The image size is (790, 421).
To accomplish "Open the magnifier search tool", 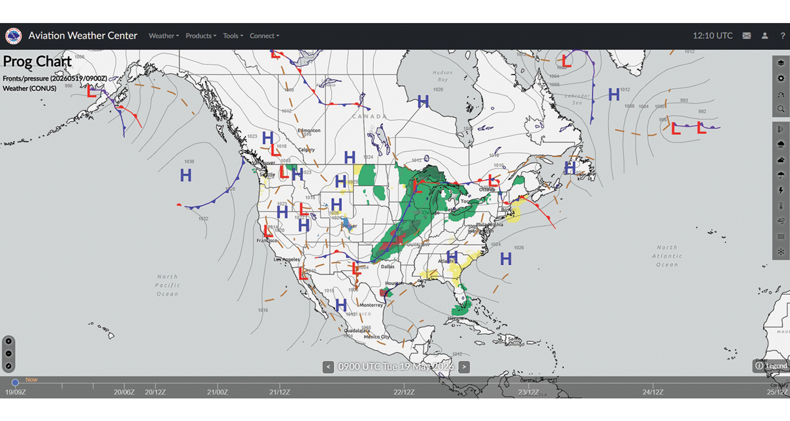I will [781, 109].
